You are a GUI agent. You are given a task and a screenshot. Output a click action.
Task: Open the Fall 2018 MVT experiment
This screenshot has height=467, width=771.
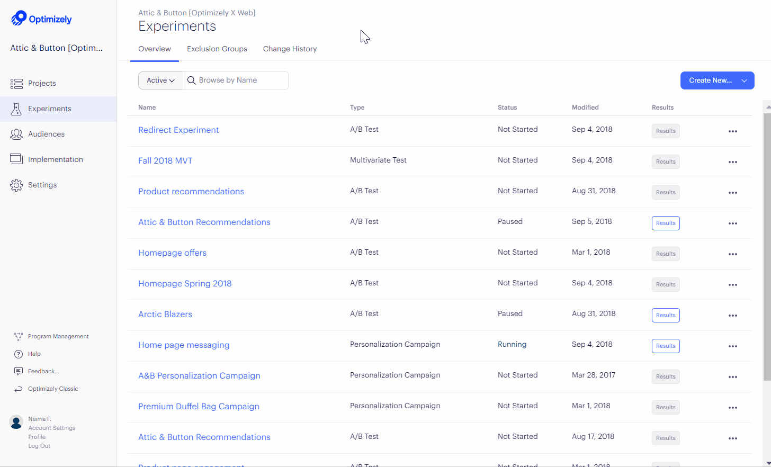click(x=165, y=160)
